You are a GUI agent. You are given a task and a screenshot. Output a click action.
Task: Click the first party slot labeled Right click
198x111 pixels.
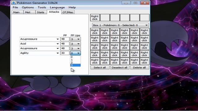[95, 18]
